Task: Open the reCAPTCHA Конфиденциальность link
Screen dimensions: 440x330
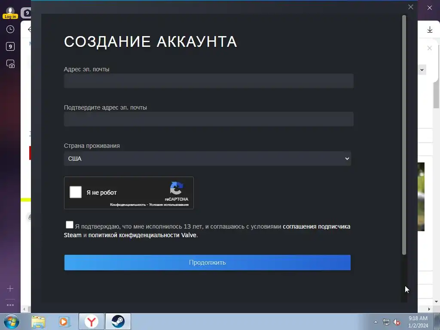Action: pos(128,205)
